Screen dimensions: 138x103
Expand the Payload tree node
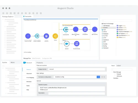tap(115, 74)
